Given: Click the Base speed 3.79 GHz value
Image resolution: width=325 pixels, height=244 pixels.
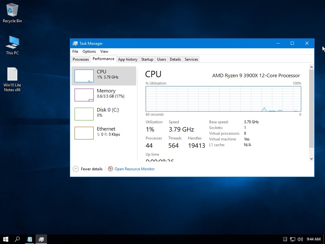Looking at the screenshot, I should pyautogui.click(x=251, y=122).
